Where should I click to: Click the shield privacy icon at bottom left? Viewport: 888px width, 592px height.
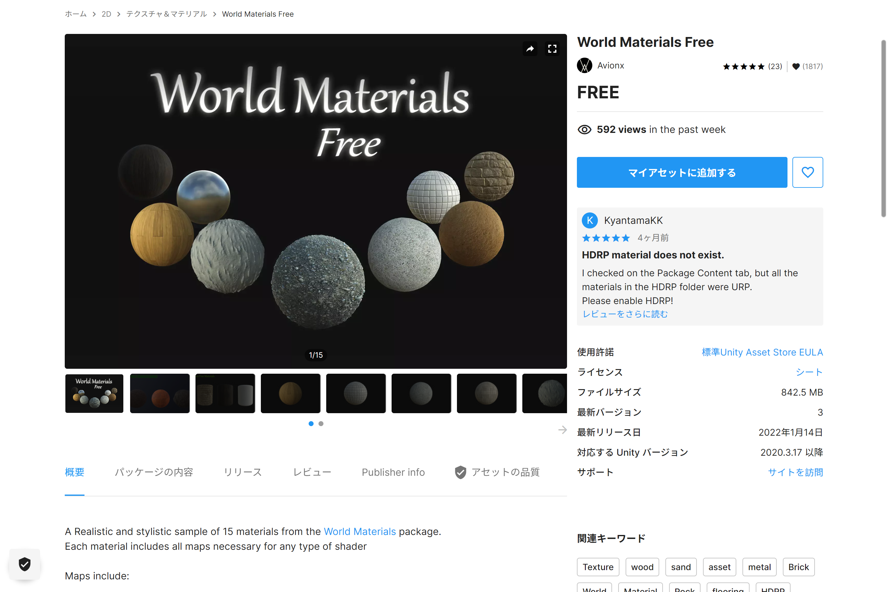click(x=25, y=565)
